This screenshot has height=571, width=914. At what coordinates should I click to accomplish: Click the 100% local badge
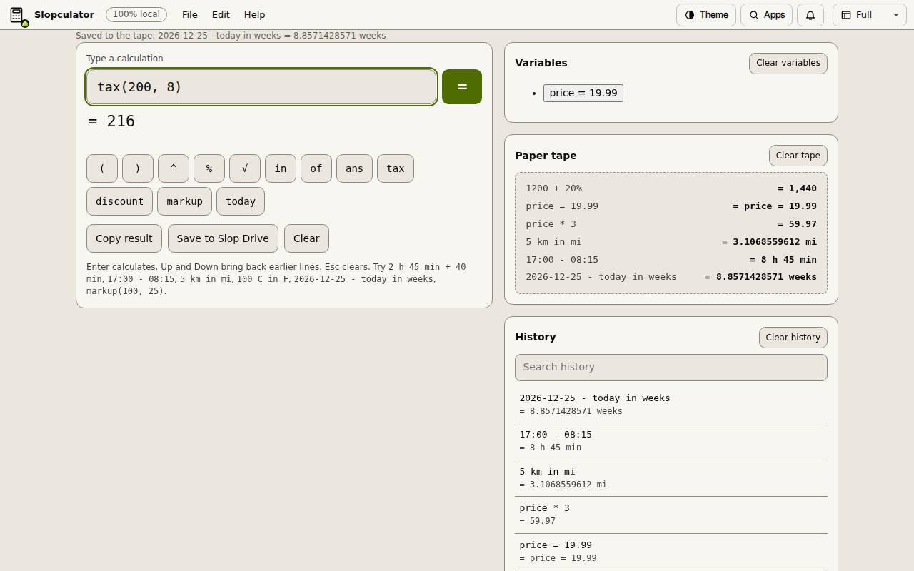[x=136, y=14]
